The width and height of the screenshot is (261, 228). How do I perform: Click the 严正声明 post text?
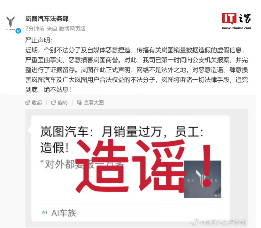pyautogui.click(x=39, y=40)
